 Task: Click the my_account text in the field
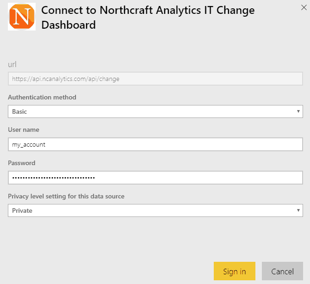(x=29, y=144)
